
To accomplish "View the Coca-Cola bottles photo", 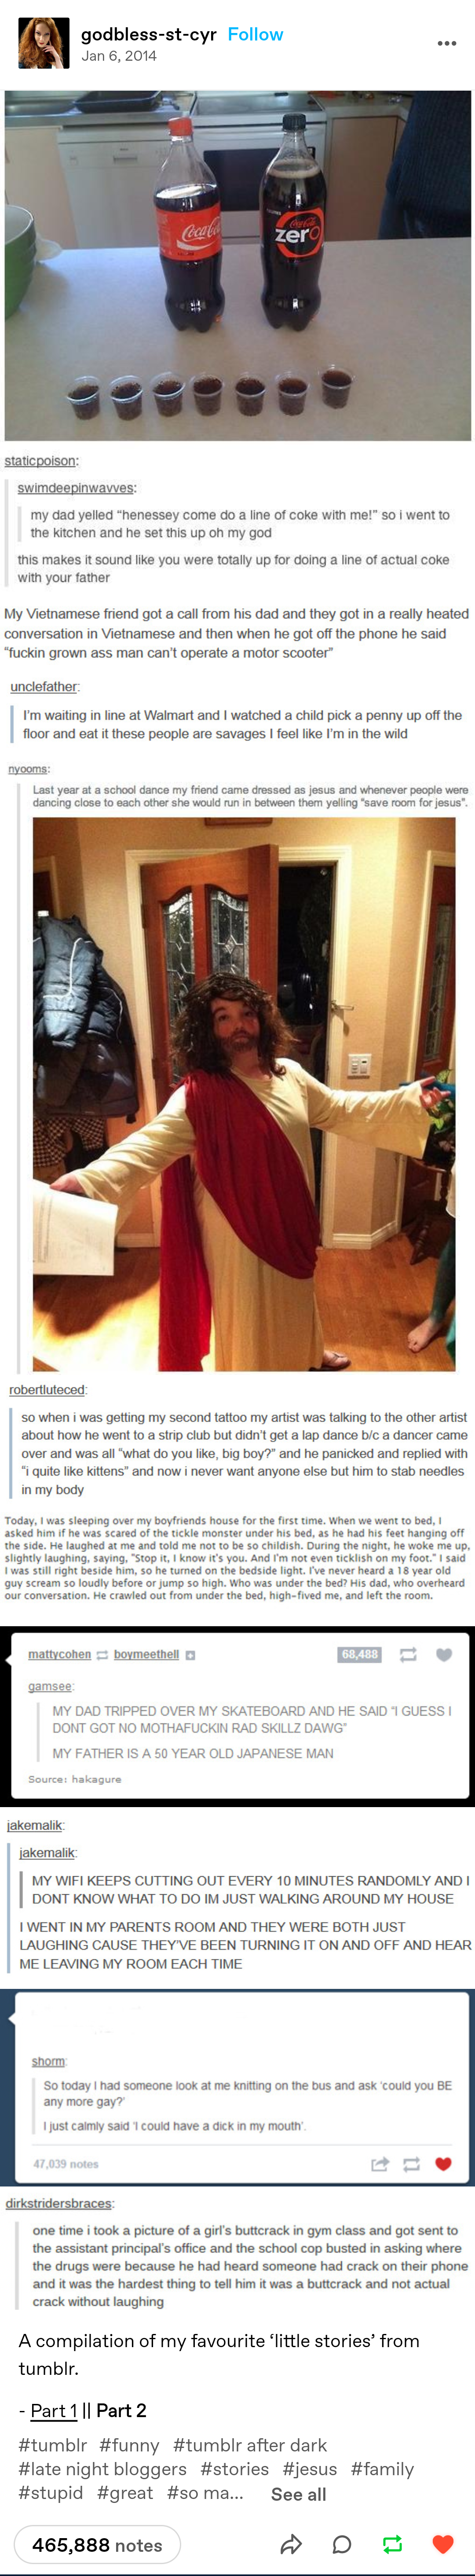I will coord(237,265).
